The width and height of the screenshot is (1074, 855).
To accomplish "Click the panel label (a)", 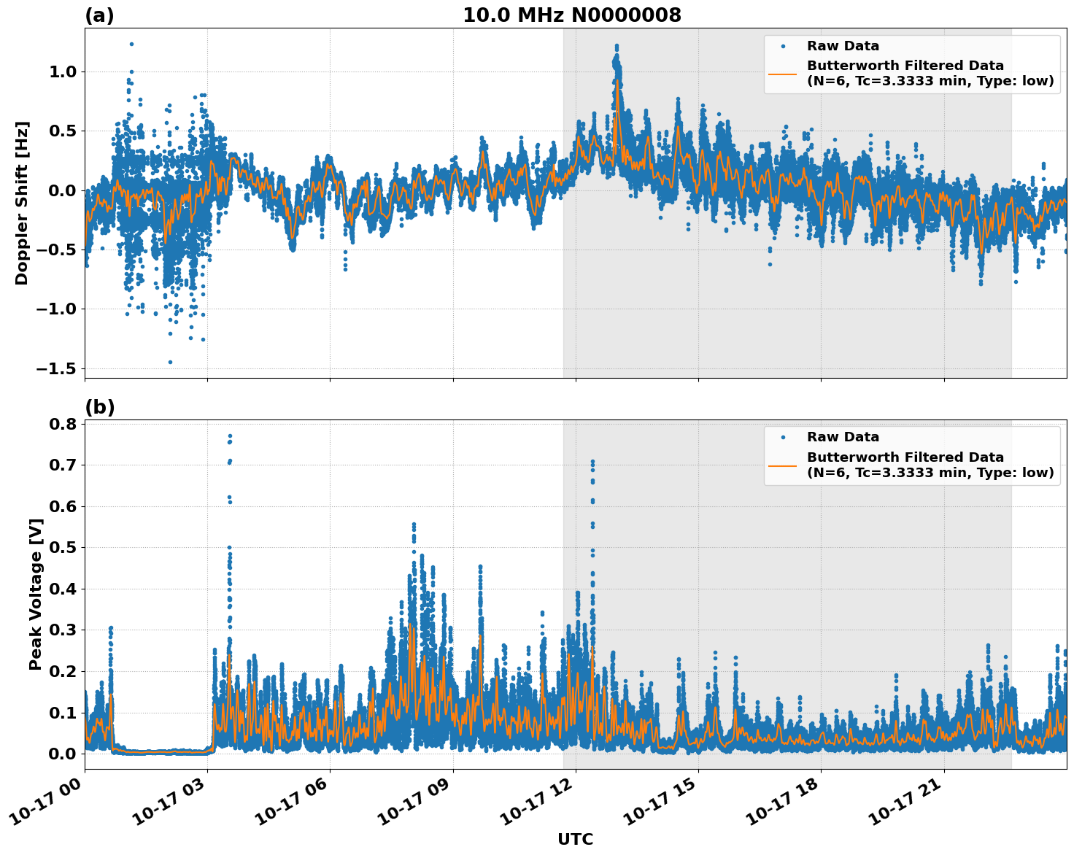I will pyautogui.click(x=99, y=15).
